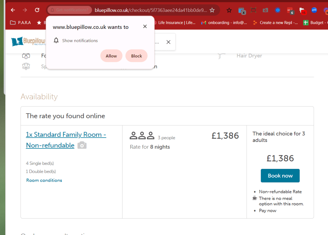The image size is (328, 235).
Task: Click the 'Rate for 8 nights' text
Action: [150, 147]
